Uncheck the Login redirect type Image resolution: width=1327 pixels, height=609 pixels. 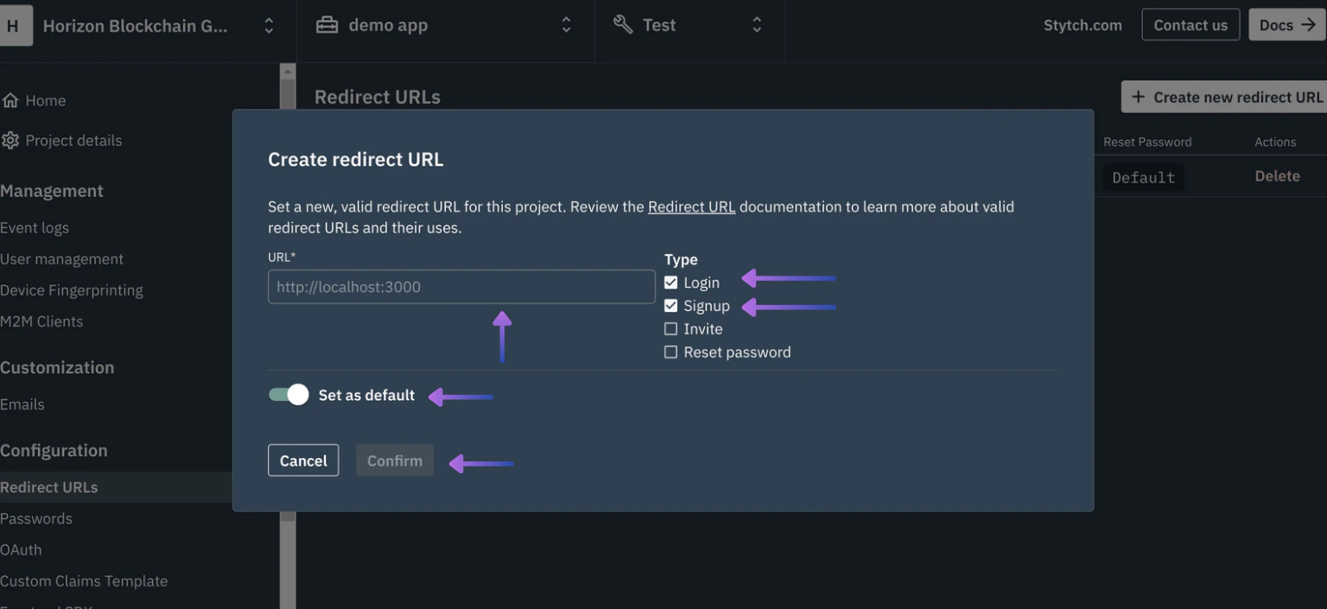click(670, 282)
